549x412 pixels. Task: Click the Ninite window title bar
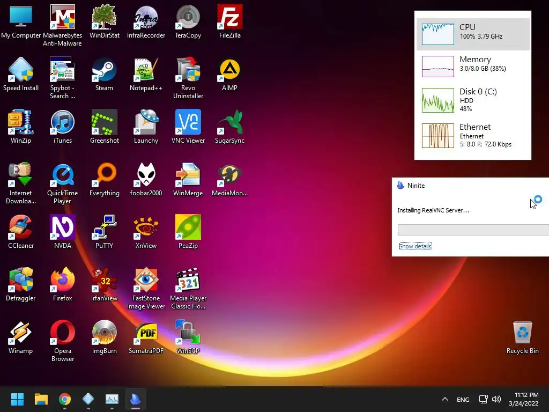[x=470, y=185]
